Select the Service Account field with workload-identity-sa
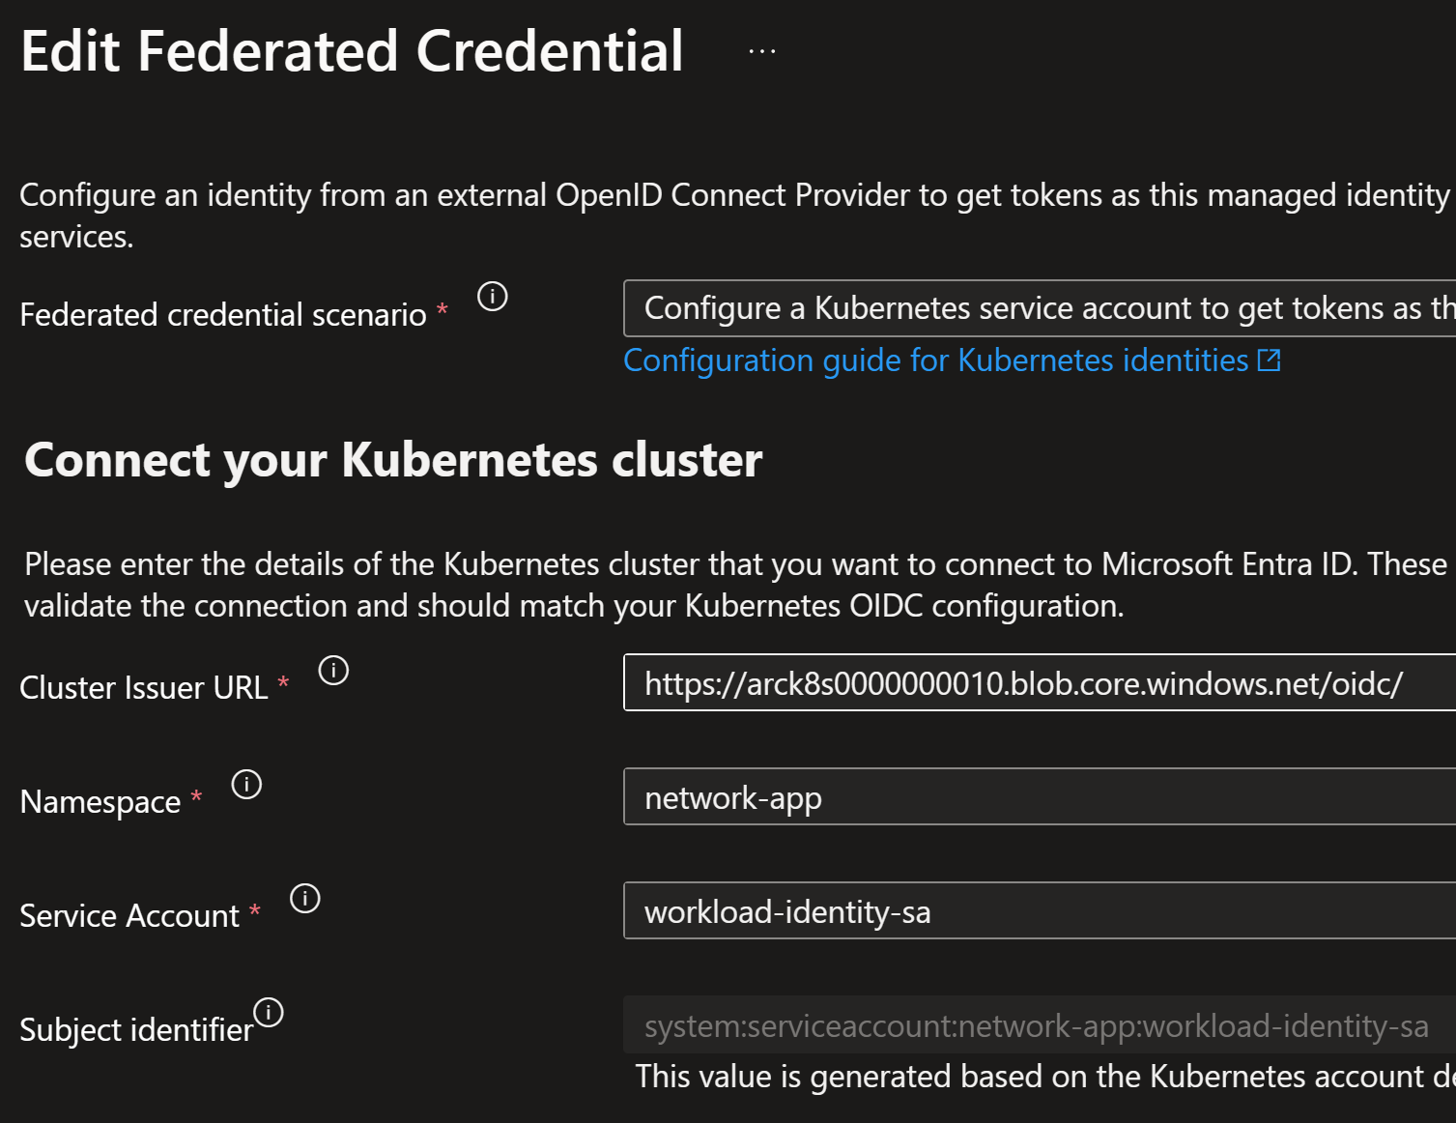This screenshot has height=1123, width=1456. [1040, 911]
